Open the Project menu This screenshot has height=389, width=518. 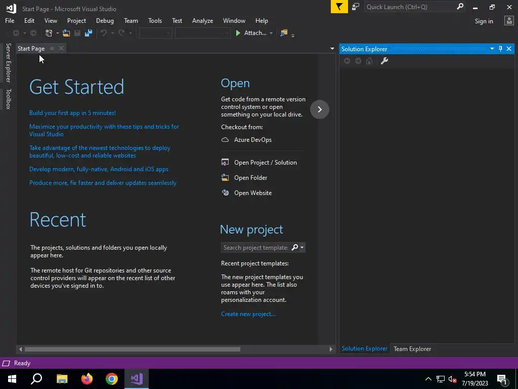pos(77,20)
